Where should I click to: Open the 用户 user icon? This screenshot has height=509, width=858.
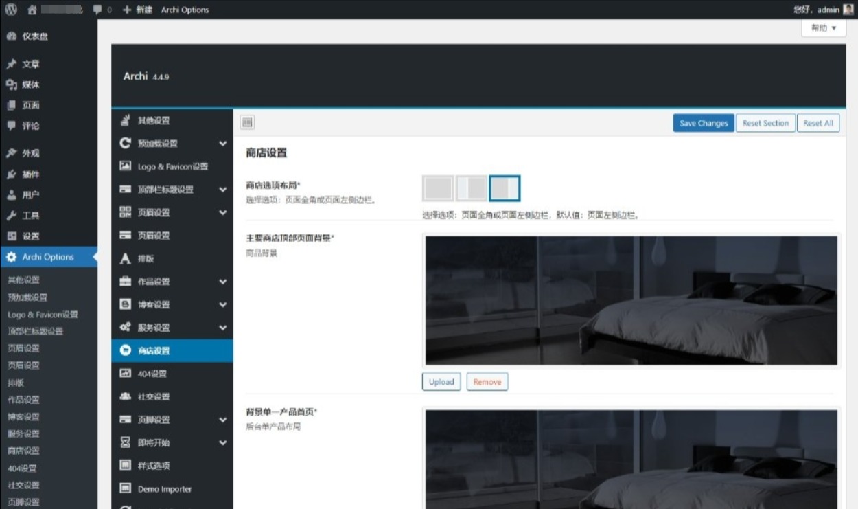click(x=11, y=195)
